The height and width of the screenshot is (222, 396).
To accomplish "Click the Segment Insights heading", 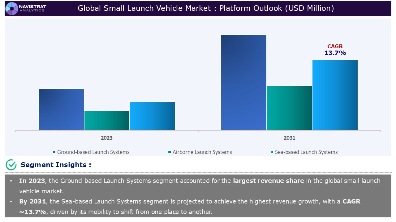I will (x=56, y=165).
